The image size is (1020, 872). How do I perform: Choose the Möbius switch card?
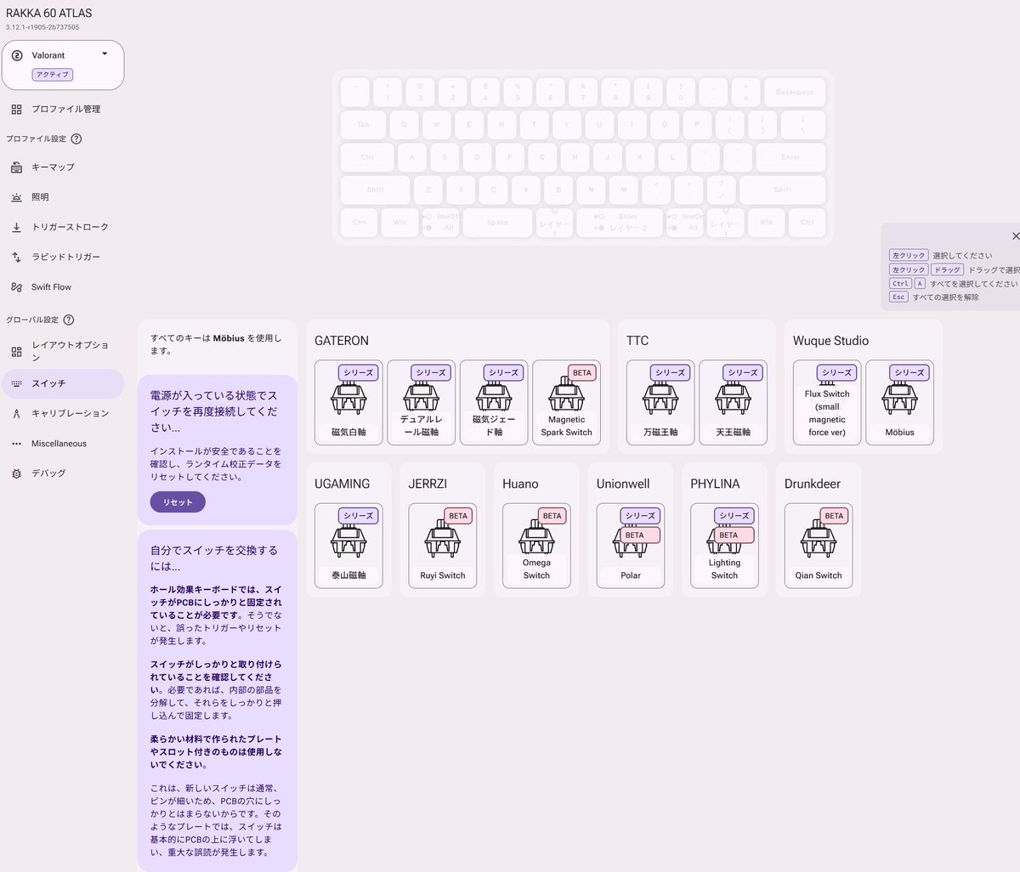pos(899,403)
